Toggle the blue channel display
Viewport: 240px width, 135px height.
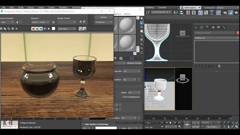41,29
